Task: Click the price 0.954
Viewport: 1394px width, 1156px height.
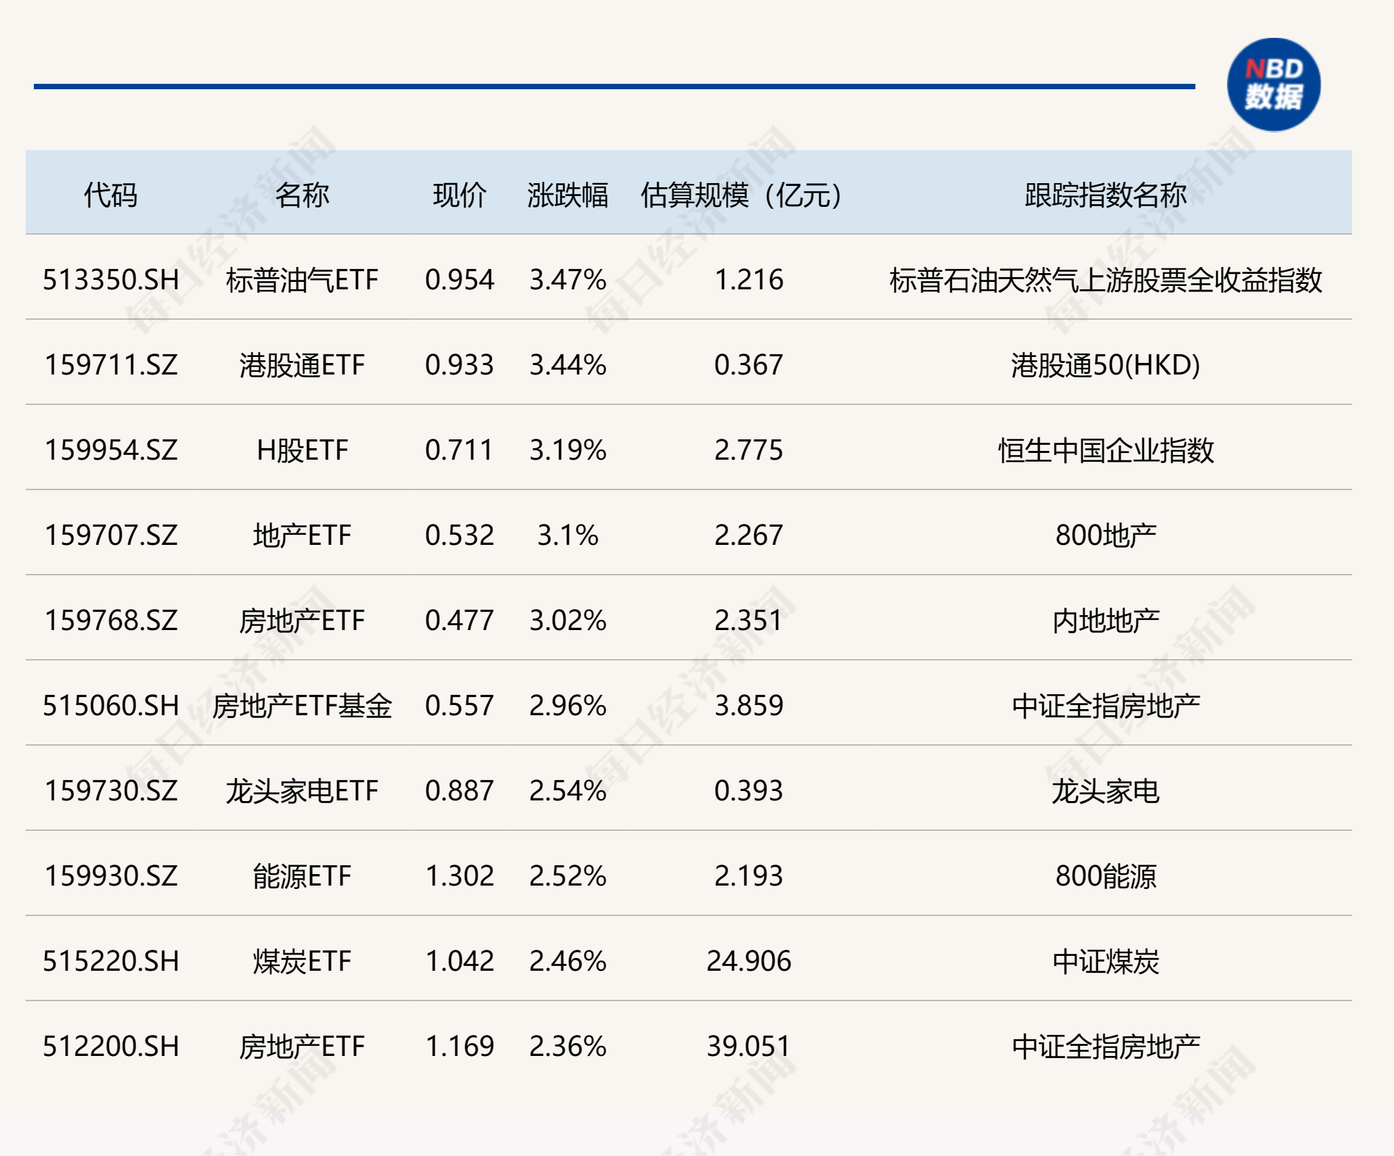Action: tap(460, 280)
